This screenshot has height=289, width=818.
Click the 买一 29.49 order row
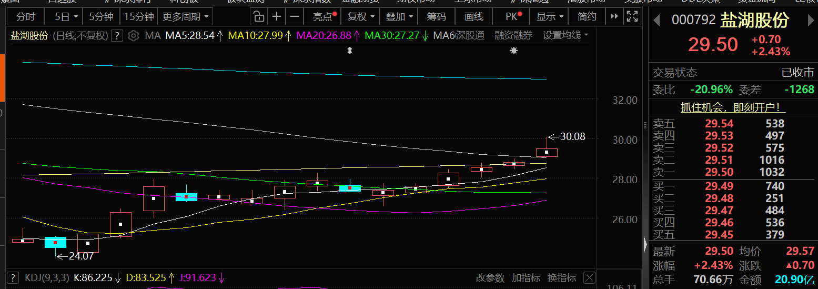click(x=733, y=186)
